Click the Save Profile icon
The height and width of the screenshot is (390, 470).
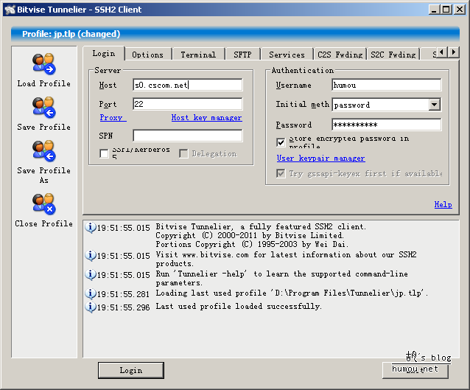click(x=44, y=108)
